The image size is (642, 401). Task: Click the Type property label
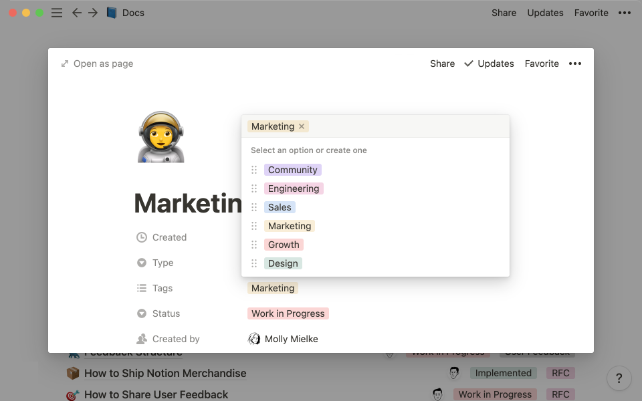pos(163,263)
